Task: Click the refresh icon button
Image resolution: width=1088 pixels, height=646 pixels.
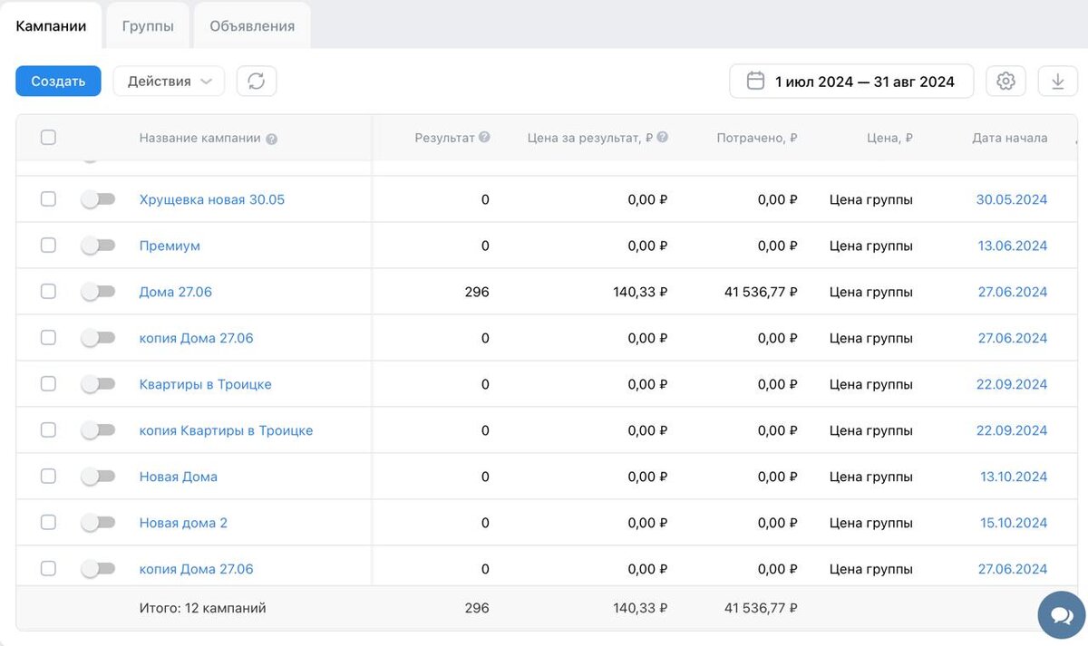Action: [257, 82]
